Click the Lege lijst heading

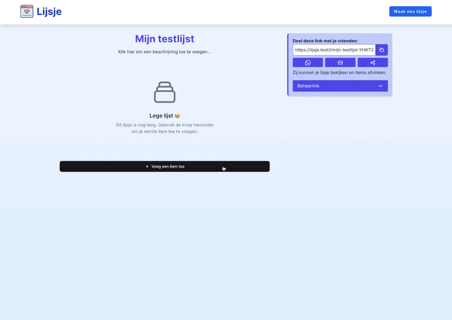(x=161, y=116)
